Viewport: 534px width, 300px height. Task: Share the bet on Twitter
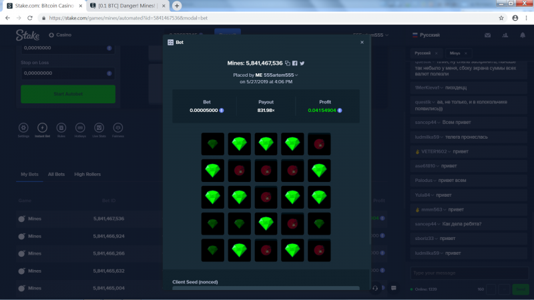click(x=302, y=63)
